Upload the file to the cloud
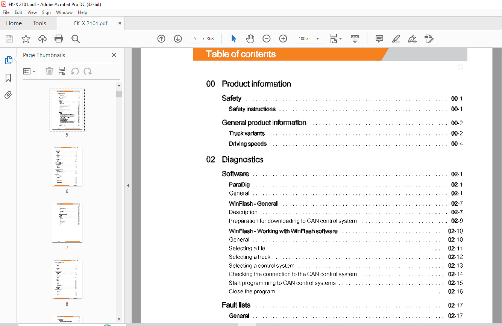502x326 pixels. coord(42,39)
